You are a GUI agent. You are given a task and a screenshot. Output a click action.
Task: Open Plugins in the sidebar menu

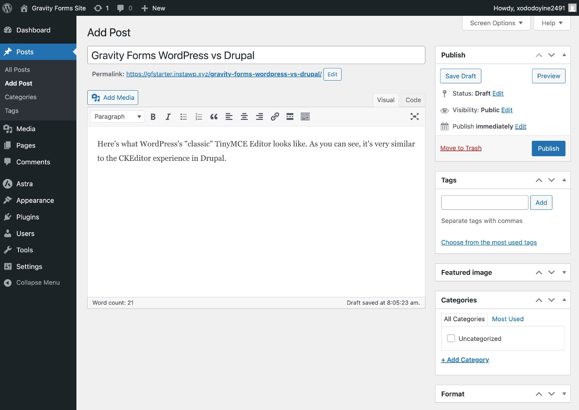(28, 217)
